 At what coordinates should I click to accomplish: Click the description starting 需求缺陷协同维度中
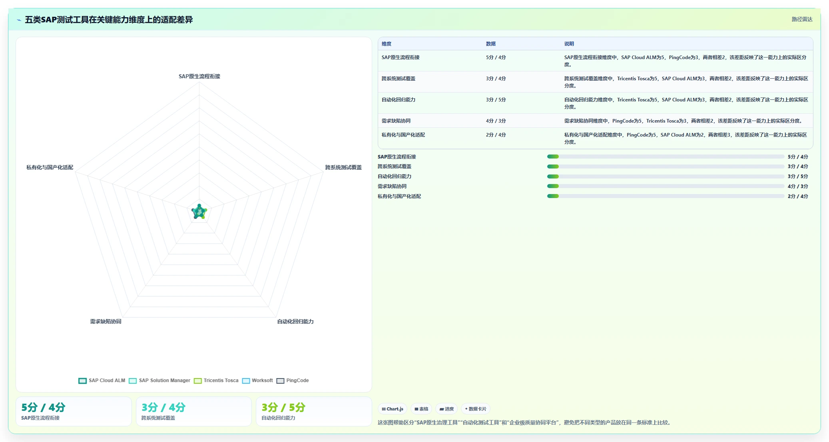pyautogui.click(x=684, y=121)
